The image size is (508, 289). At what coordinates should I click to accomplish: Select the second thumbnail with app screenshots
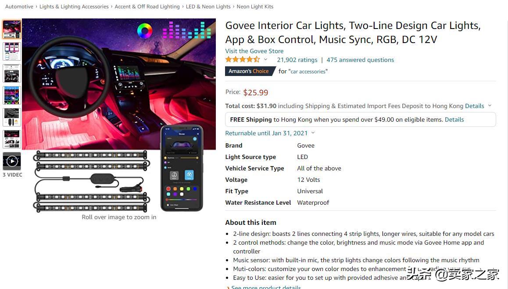[12, 51]
